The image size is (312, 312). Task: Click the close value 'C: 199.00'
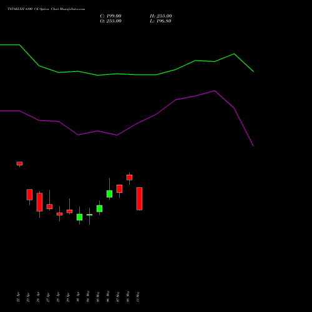coord(110,16)
